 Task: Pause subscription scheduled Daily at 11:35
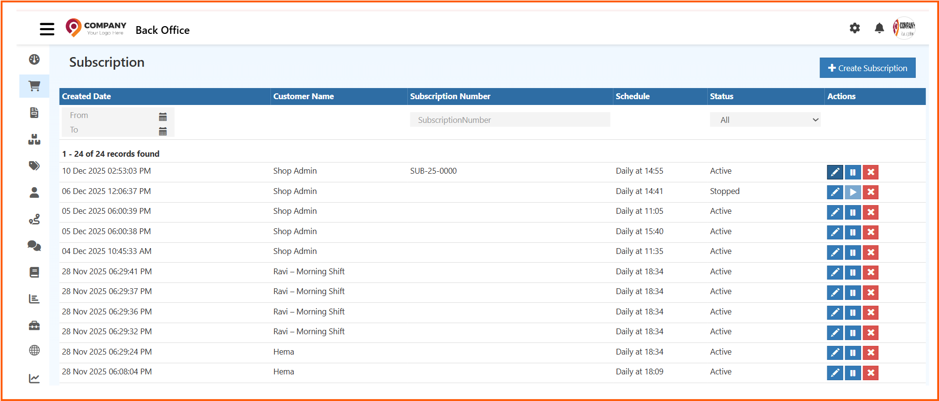pyautogui.click(x=853, y=252)
